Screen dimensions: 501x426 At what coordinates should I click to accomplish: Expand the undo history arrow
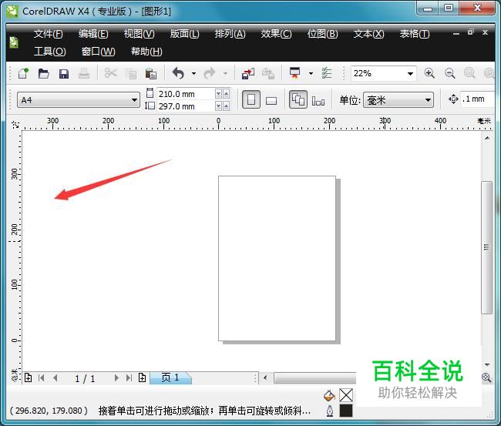pos(193,73)
